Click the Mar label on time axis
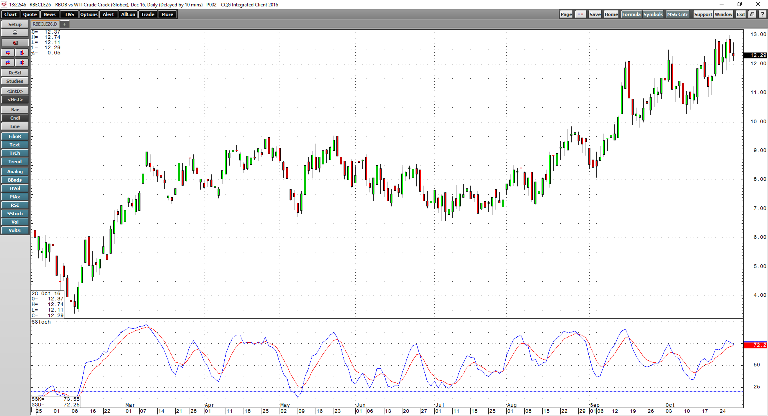 point(130,405)
